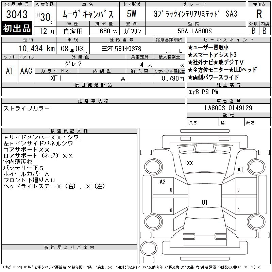Select dimension label 長さ
The width and height of the screenshot is (272, 272).
[193, 123]
